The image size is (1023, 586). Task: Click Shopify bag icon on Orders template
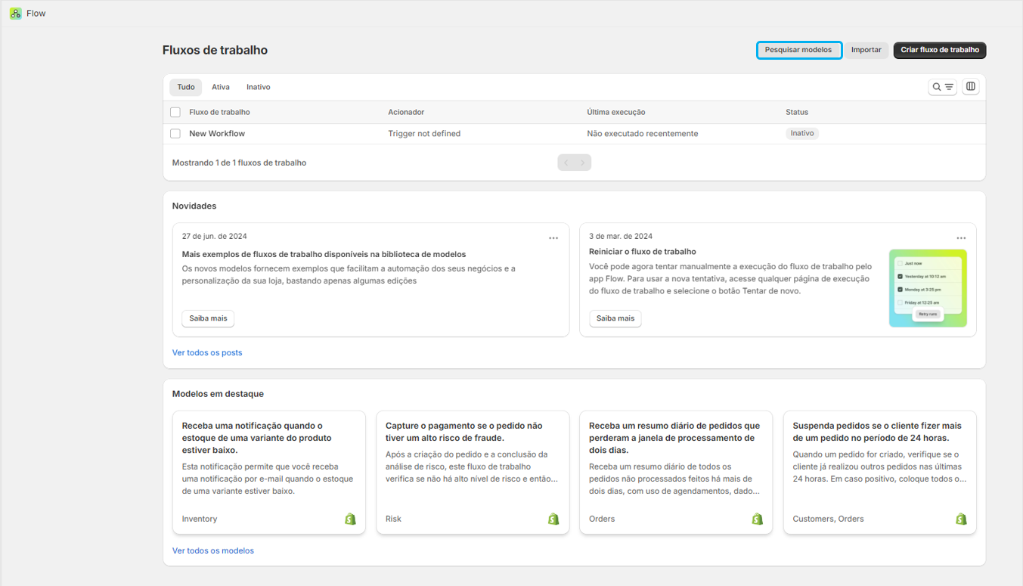[757, 519]
